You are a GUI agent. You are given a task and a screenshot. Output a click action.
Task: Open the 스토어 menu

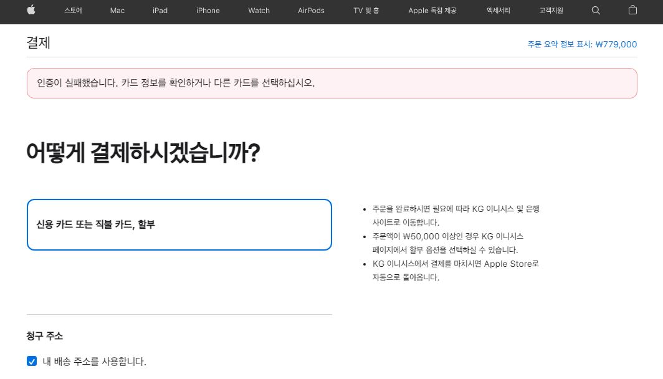coord(73,11)
